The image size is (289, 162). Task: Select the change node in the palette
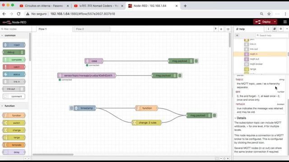tap(14, 130)
